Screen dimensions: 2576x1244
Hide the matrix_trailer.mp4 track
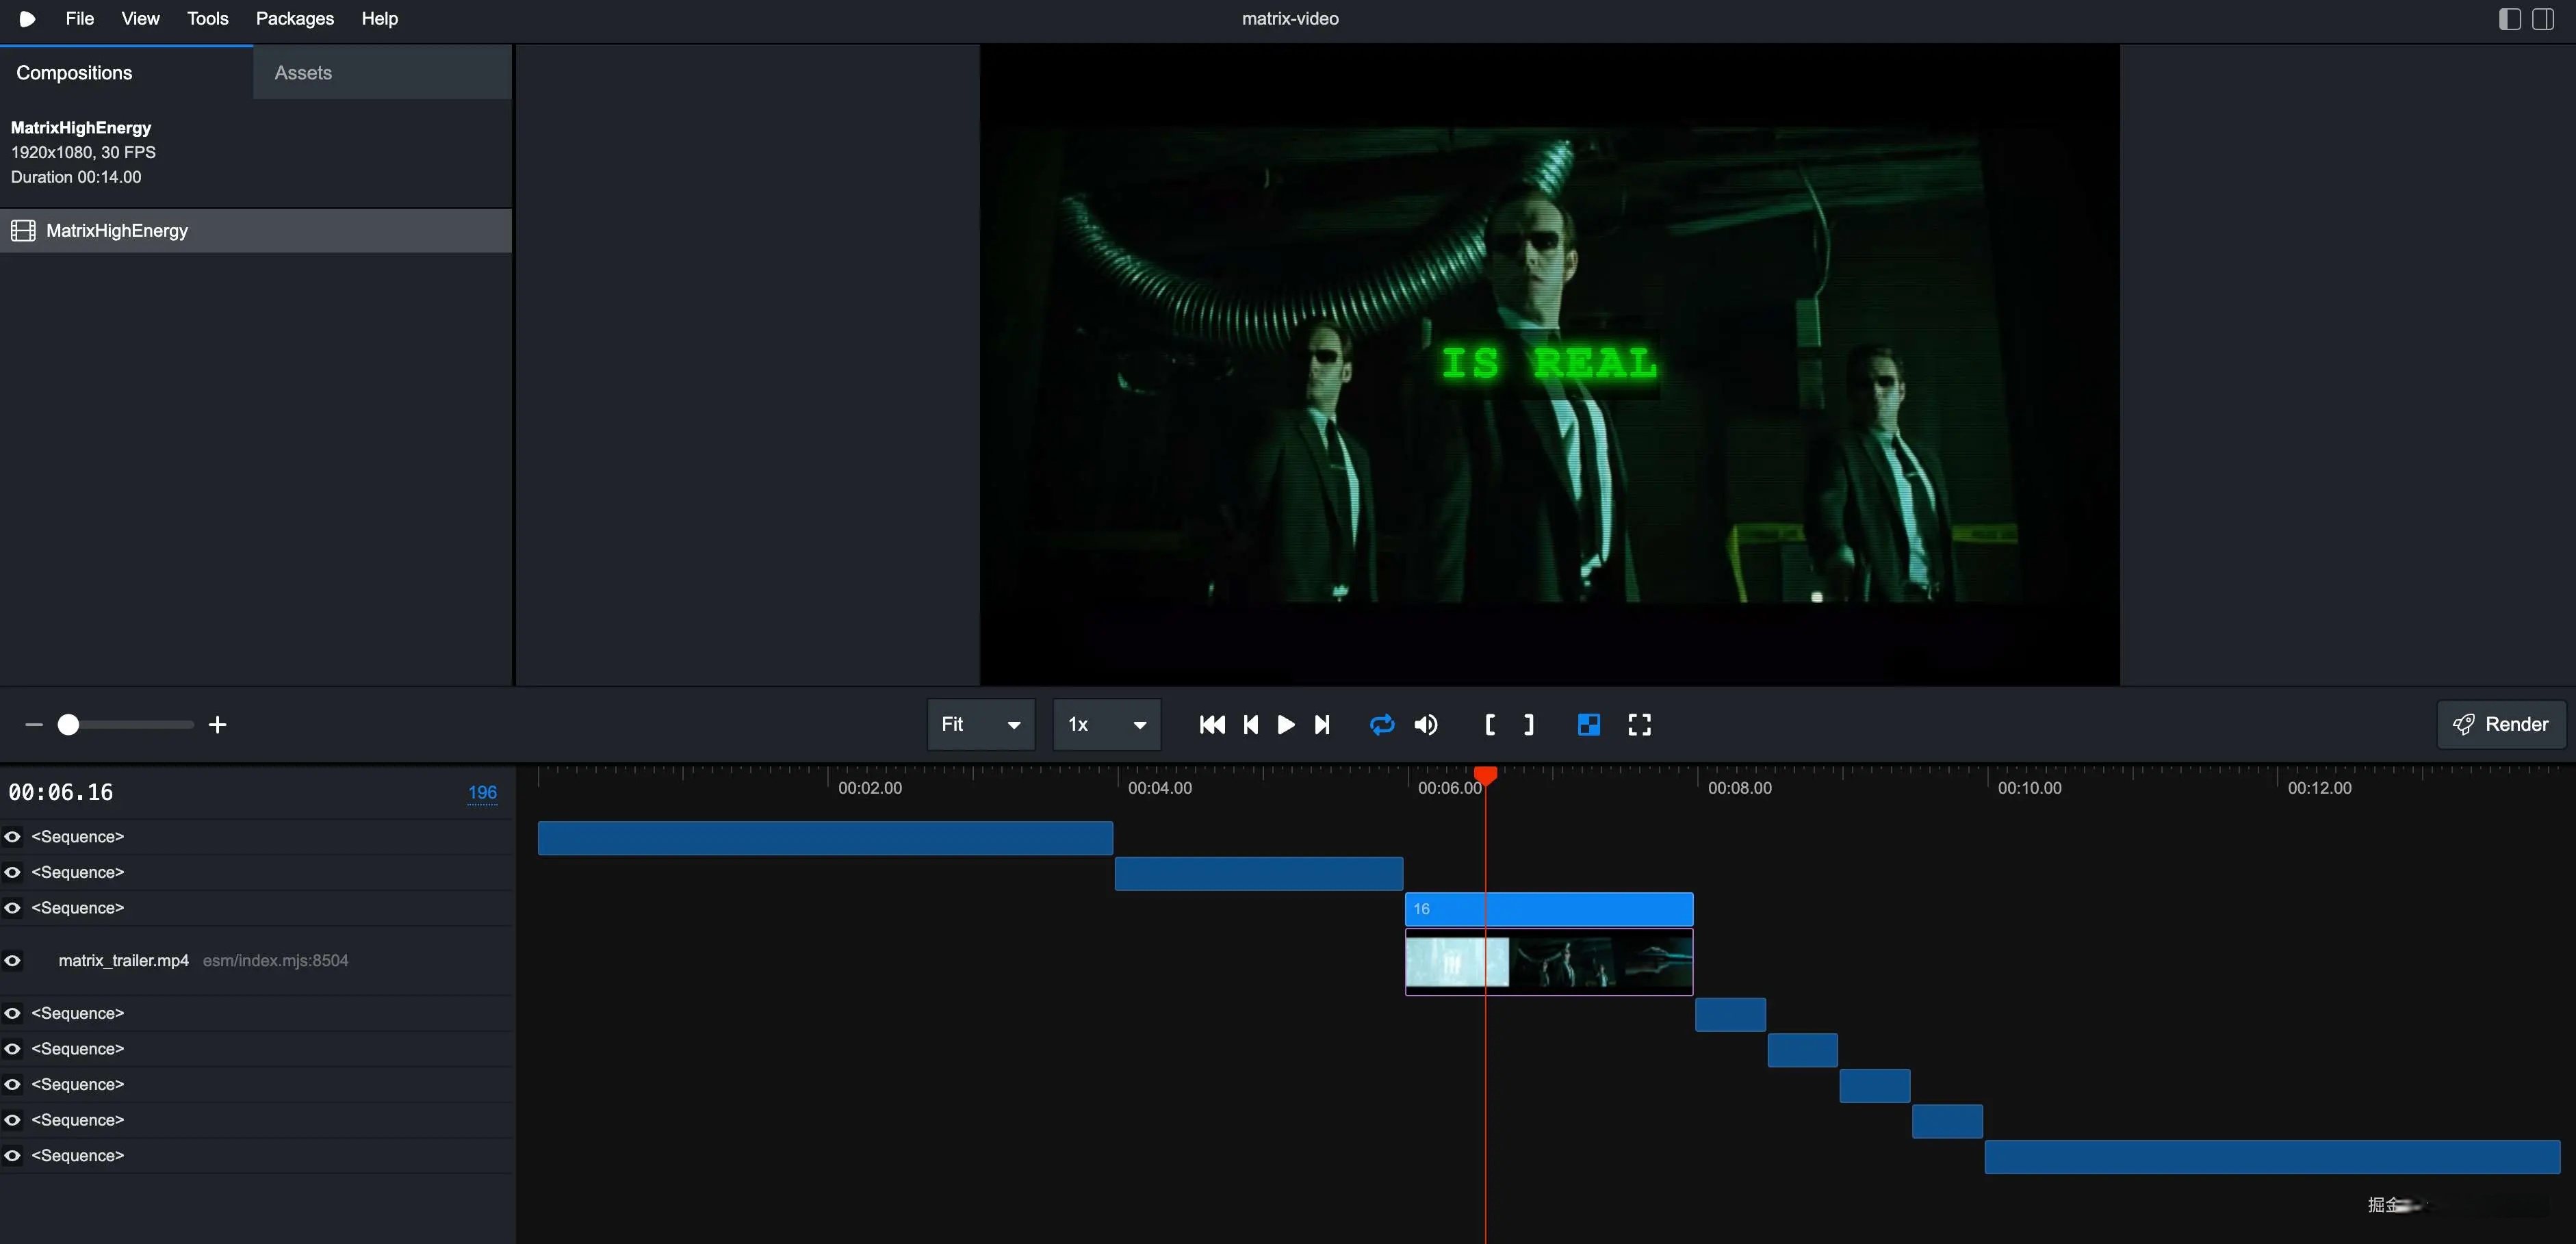point(13,961)
